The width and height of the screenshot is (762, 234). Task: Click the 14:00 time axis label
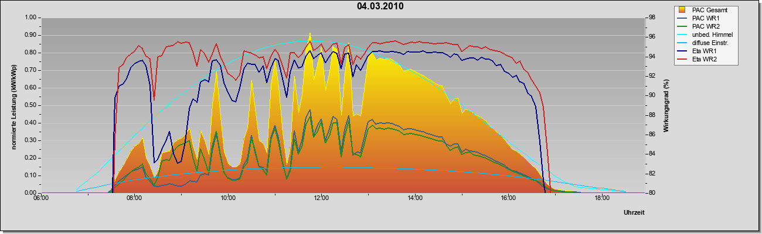415,199
